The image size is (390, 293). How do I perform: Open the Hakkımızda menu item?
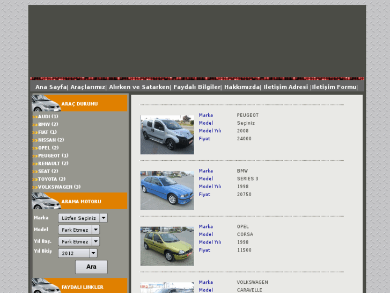[x=241, y=87]
